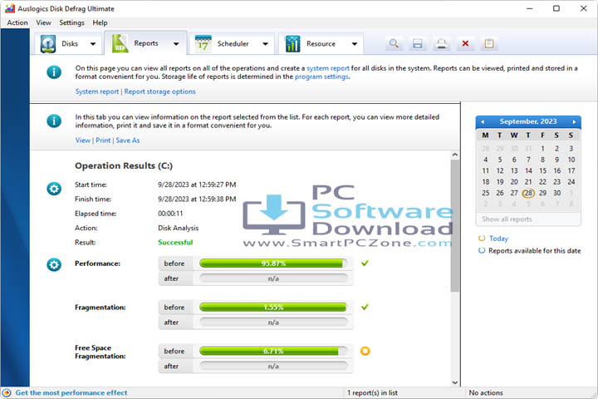598x399 pixels.
Task: Click the September, 2023 calendar header
Action: tap(528, 121)
